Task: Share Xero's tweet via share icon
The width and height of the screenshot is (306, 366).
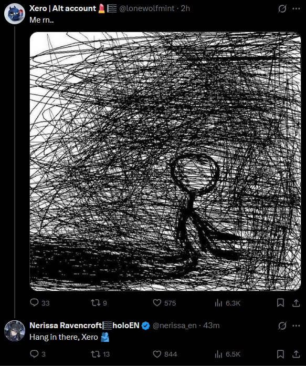Action: pyautogui.click(x=296, y=303)
